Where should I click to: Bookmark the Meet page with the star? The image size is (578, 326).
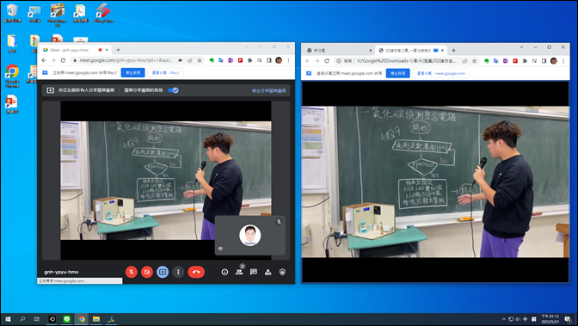tap(200, 60)
